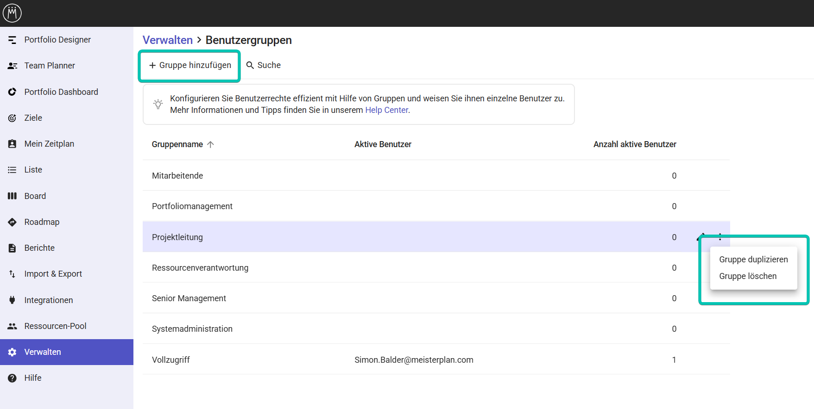
Task: Click the Simon.Balder@meisterplan.com user entry
Action: coord(414,360)
